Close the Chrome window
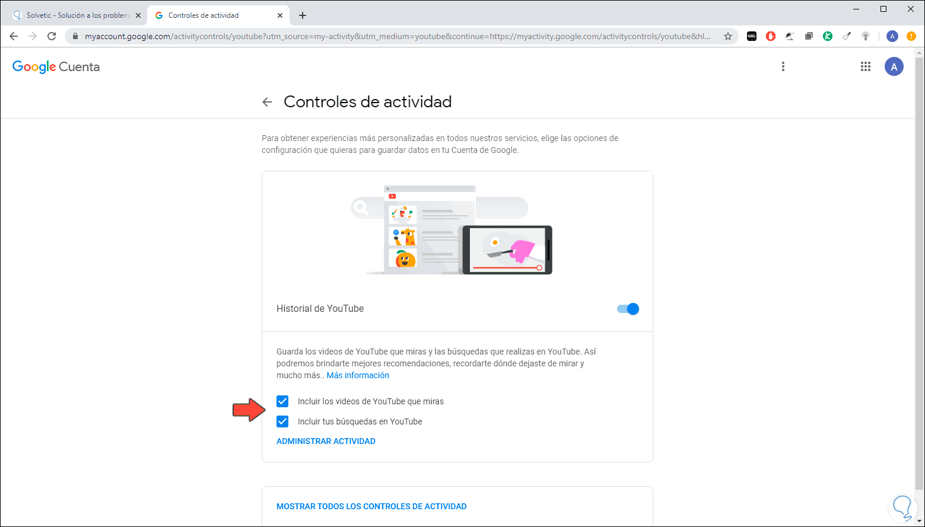 pyautogui.click(x=911, y=9)
